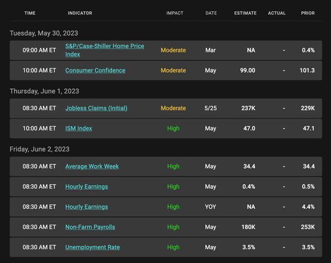Click the PRIOR column header
The image size is (331, 263).
(308, 13)
